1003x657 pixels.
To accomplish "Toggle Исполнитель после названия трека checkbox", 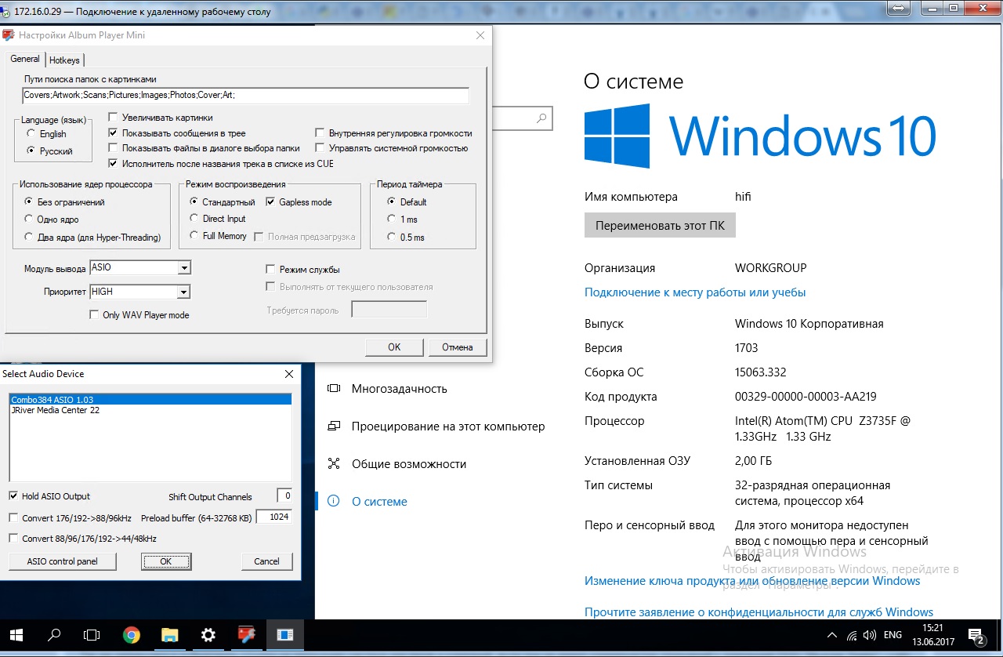I will point(114,164).
